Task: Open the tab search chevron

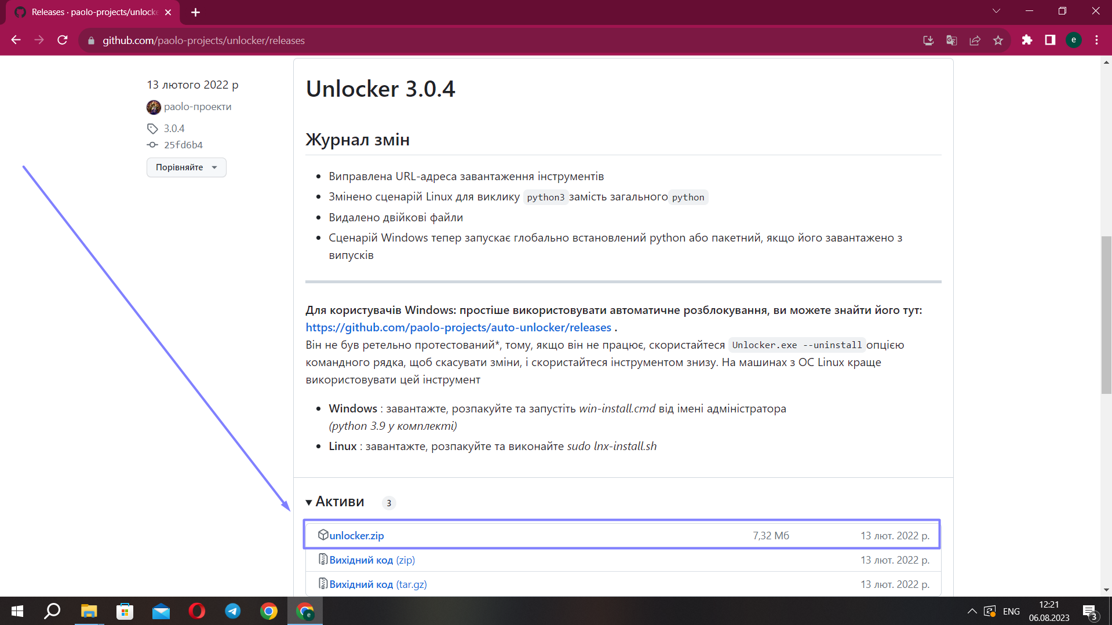Action: pos(996,11)
